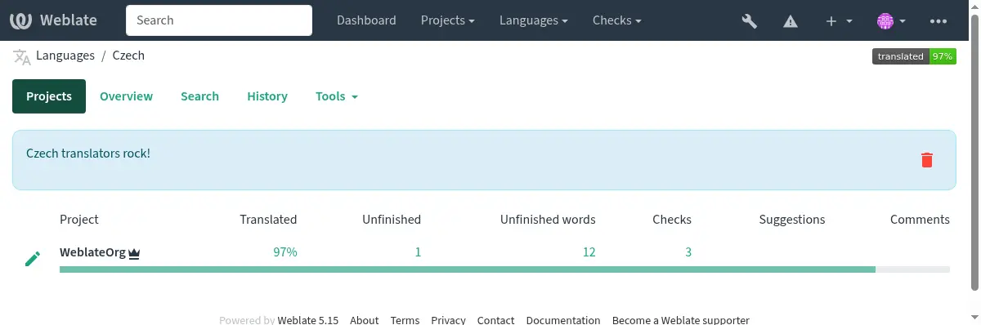Sort by Comments column header
Viewport: 981px width, 325px height.
920,219
